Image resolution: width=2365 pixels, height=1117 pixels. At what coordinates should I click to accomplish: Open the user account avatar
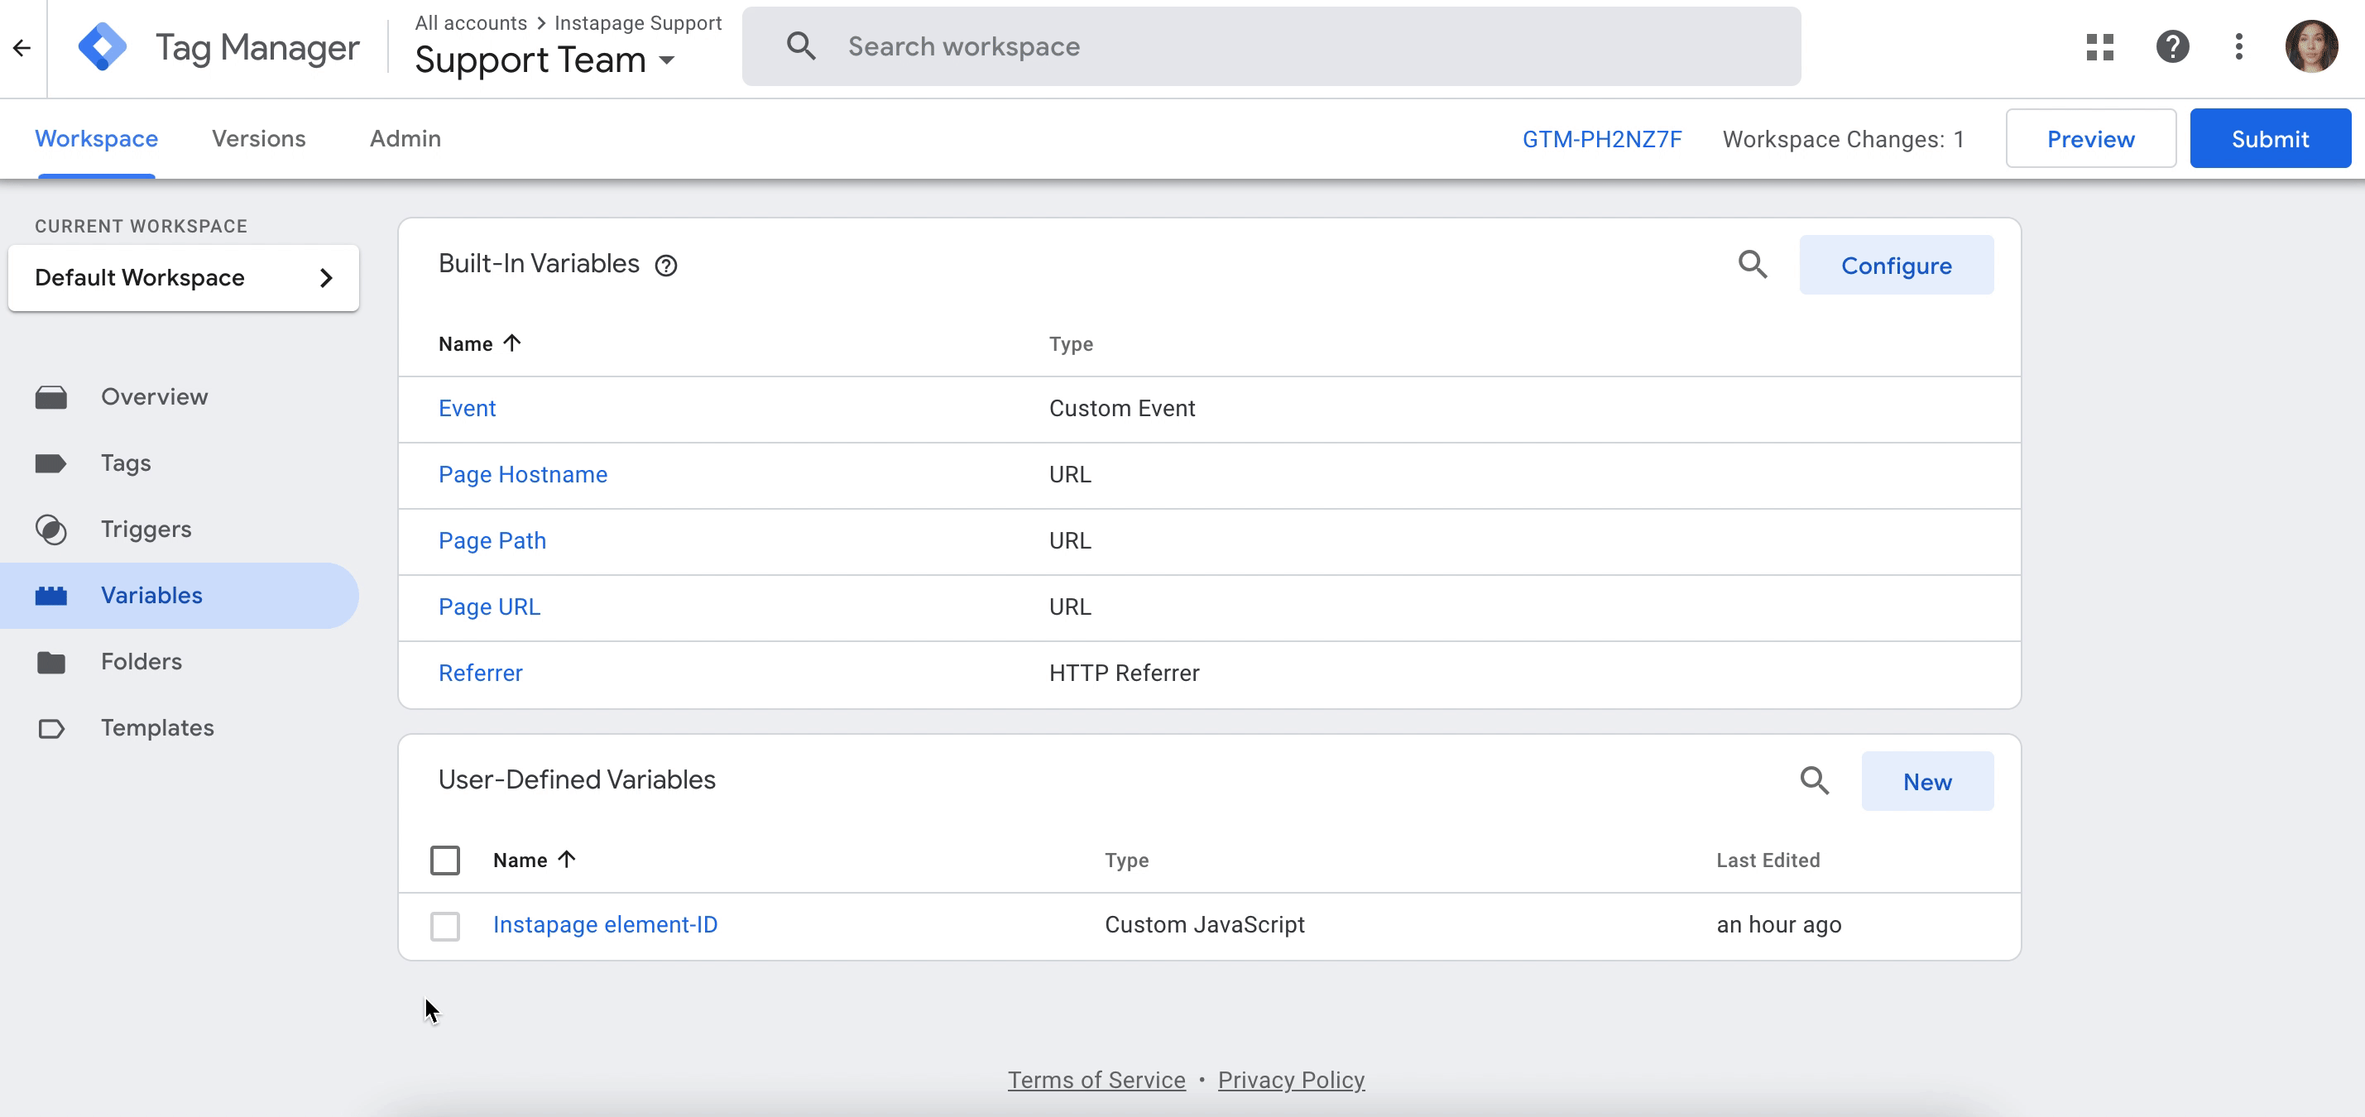2311,47
